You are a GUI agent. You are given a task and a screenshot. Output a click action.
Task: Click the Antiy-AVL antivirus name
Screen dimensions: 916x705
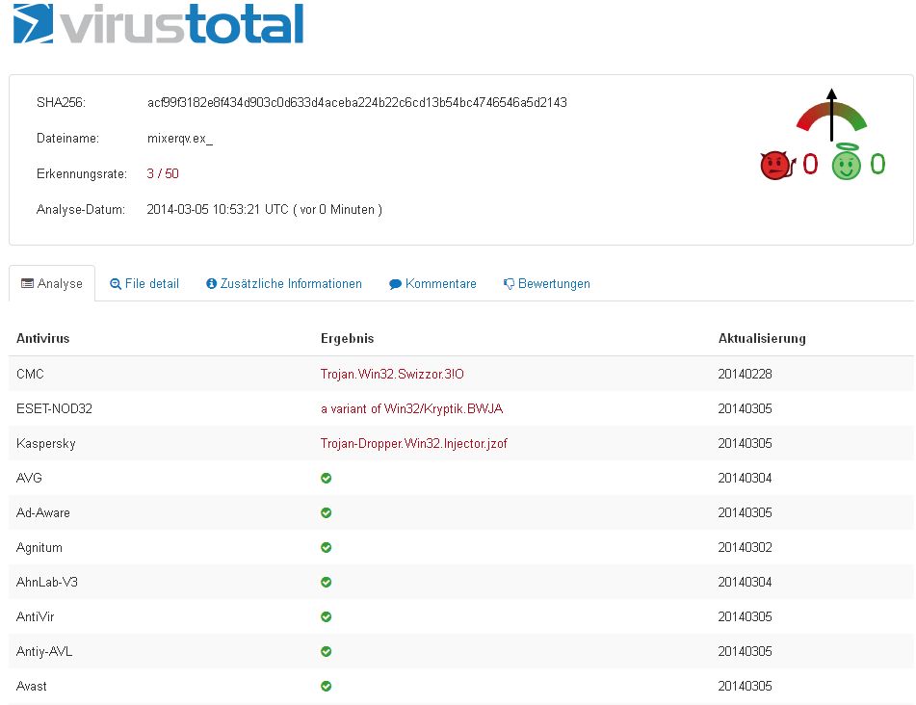click(44, 651)
